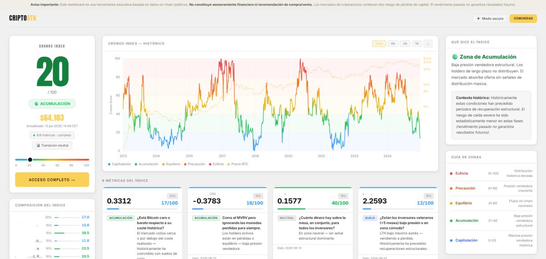
Task: Click the large 20 index score
Action: click(52, 72)
